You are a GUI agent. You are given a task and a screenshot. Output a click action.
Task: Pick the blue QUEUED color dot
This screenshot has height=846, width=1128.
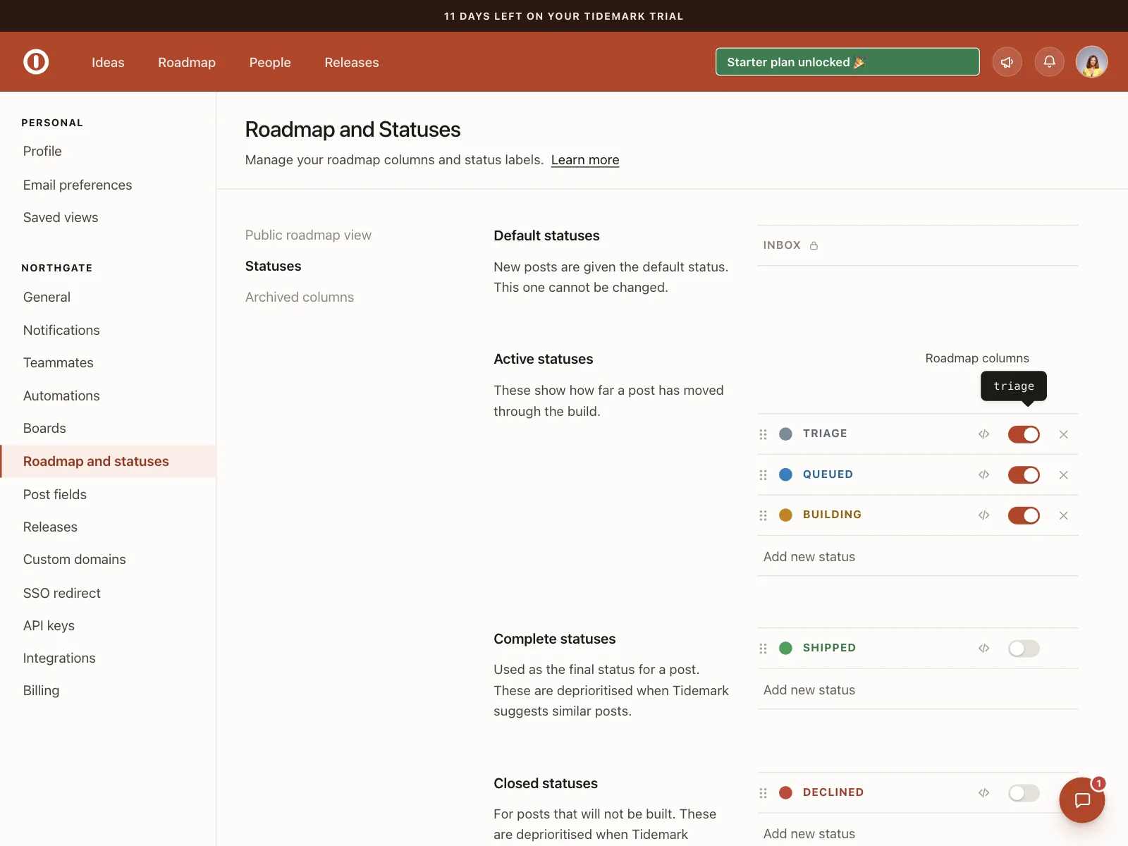(x=785, y=474)
